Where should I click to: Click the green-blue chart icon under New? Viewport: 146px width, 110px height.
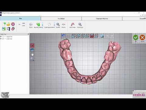tap(4, 29)
